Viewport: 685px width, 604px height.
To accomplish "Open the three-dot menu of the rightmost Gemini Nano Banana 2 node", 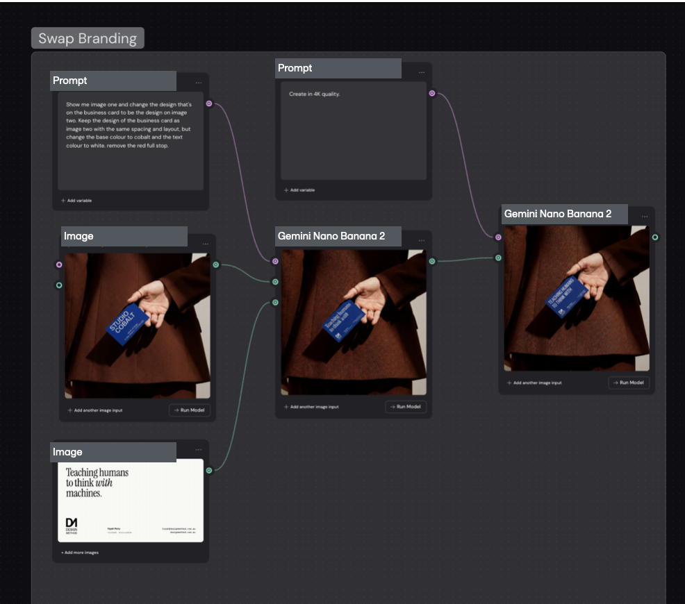I will click(x=645, y=217).
